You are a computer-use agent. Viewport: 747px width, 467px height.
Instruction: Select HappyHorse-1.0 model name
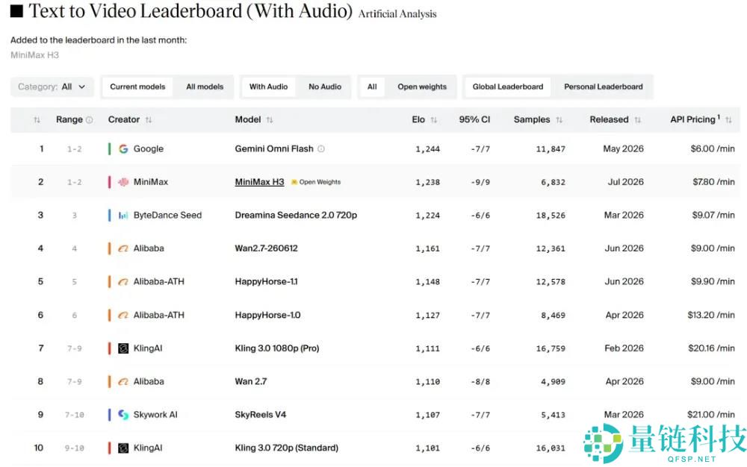pyautogui.click(x=267, y=315)
